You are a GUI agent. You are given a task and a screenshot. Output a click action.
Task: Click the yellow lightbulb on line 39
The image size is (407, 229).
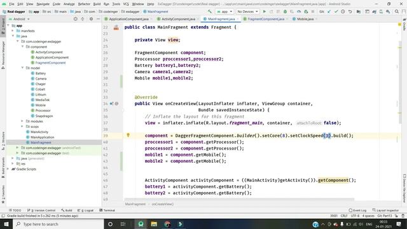point(128,135)
